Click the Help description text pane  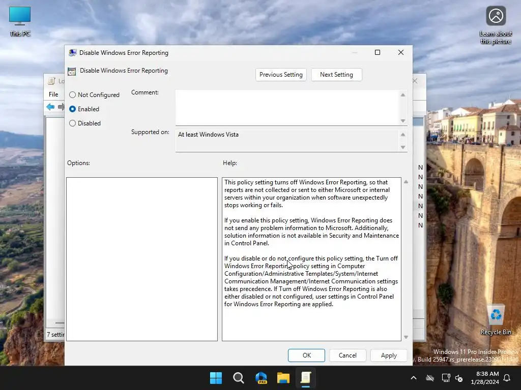[x=312, y=259]
